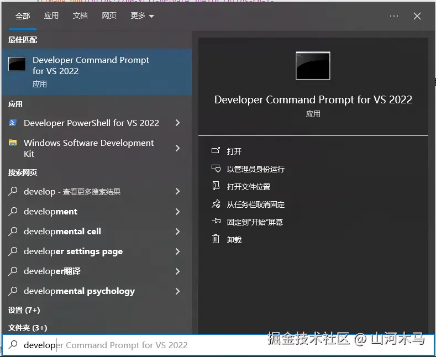
Task: Search web for developmental psychology
Action: [x=79, y=291]
